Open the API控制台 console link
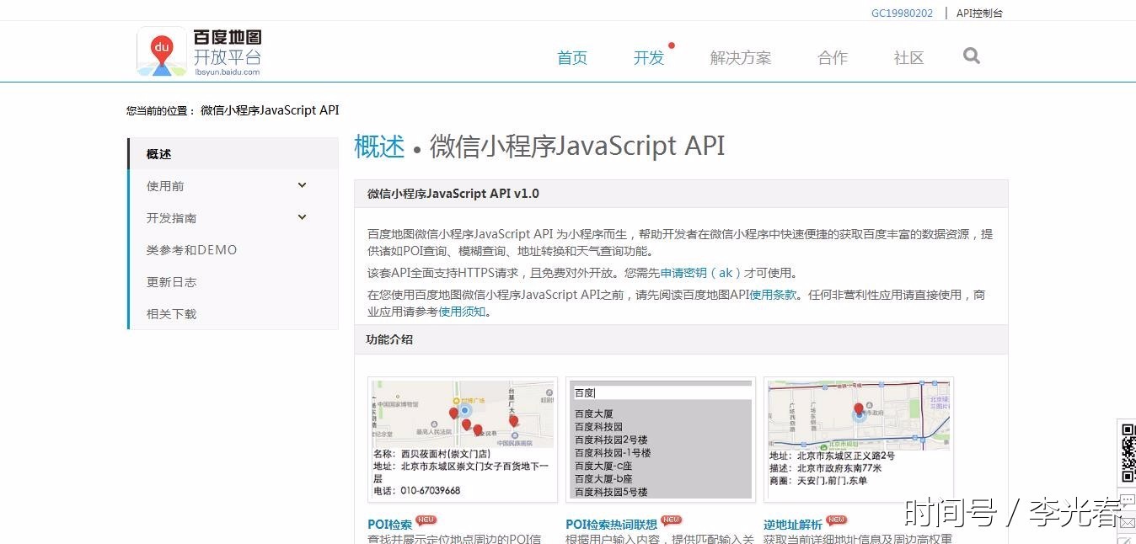The width and height of the screenshot is (1136, 544). 979,13
